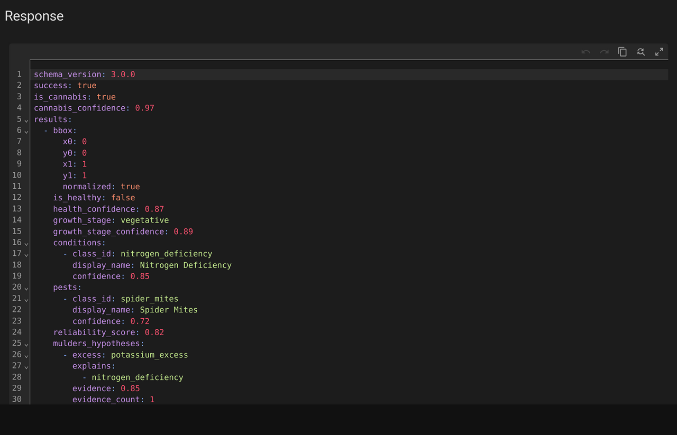Click the Spider Mites display name text
This screenshot has width=677, height=435.
(169, 310)
